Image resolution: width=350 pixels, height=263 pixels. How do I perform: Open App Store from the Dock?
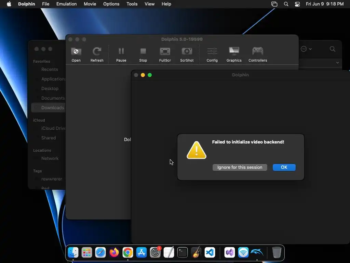(141, 253)
